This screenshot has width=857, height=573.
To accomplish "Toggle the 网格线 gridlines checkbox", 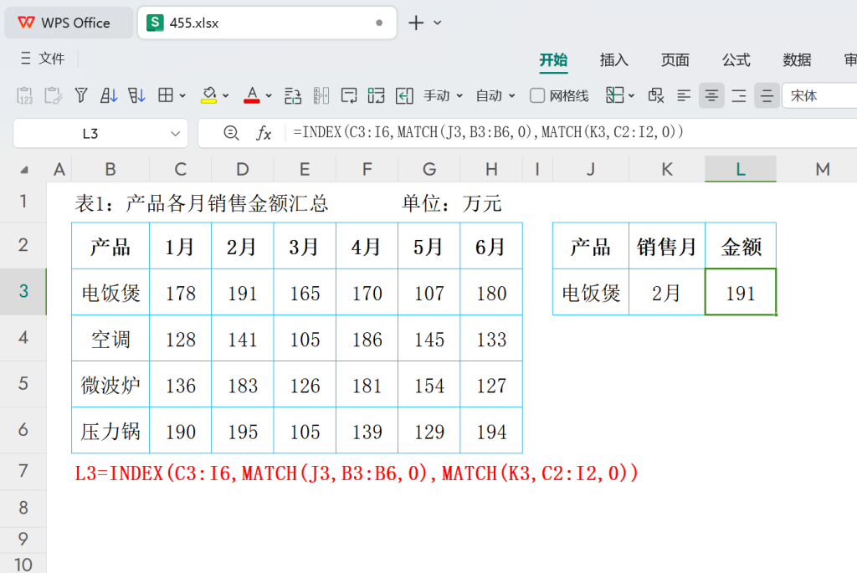I will tap(537, 96).
